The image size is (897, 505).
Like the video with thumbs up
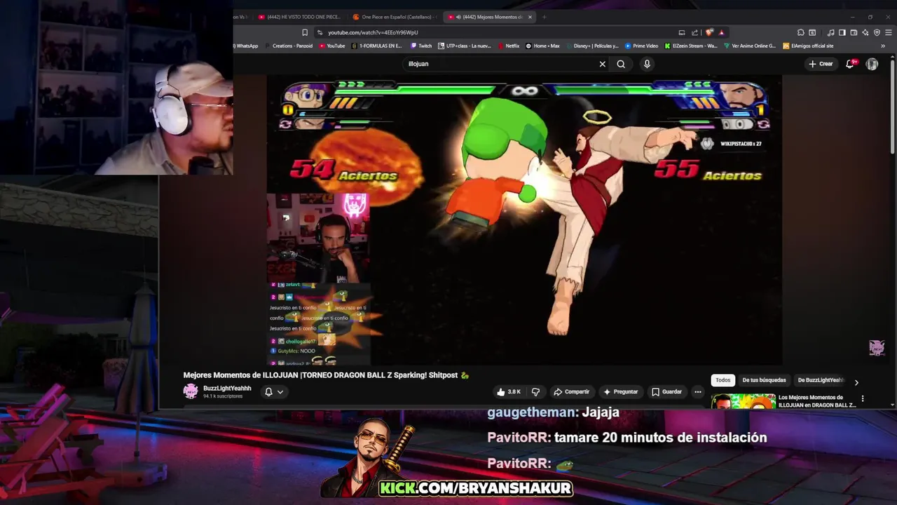point(509,392)
